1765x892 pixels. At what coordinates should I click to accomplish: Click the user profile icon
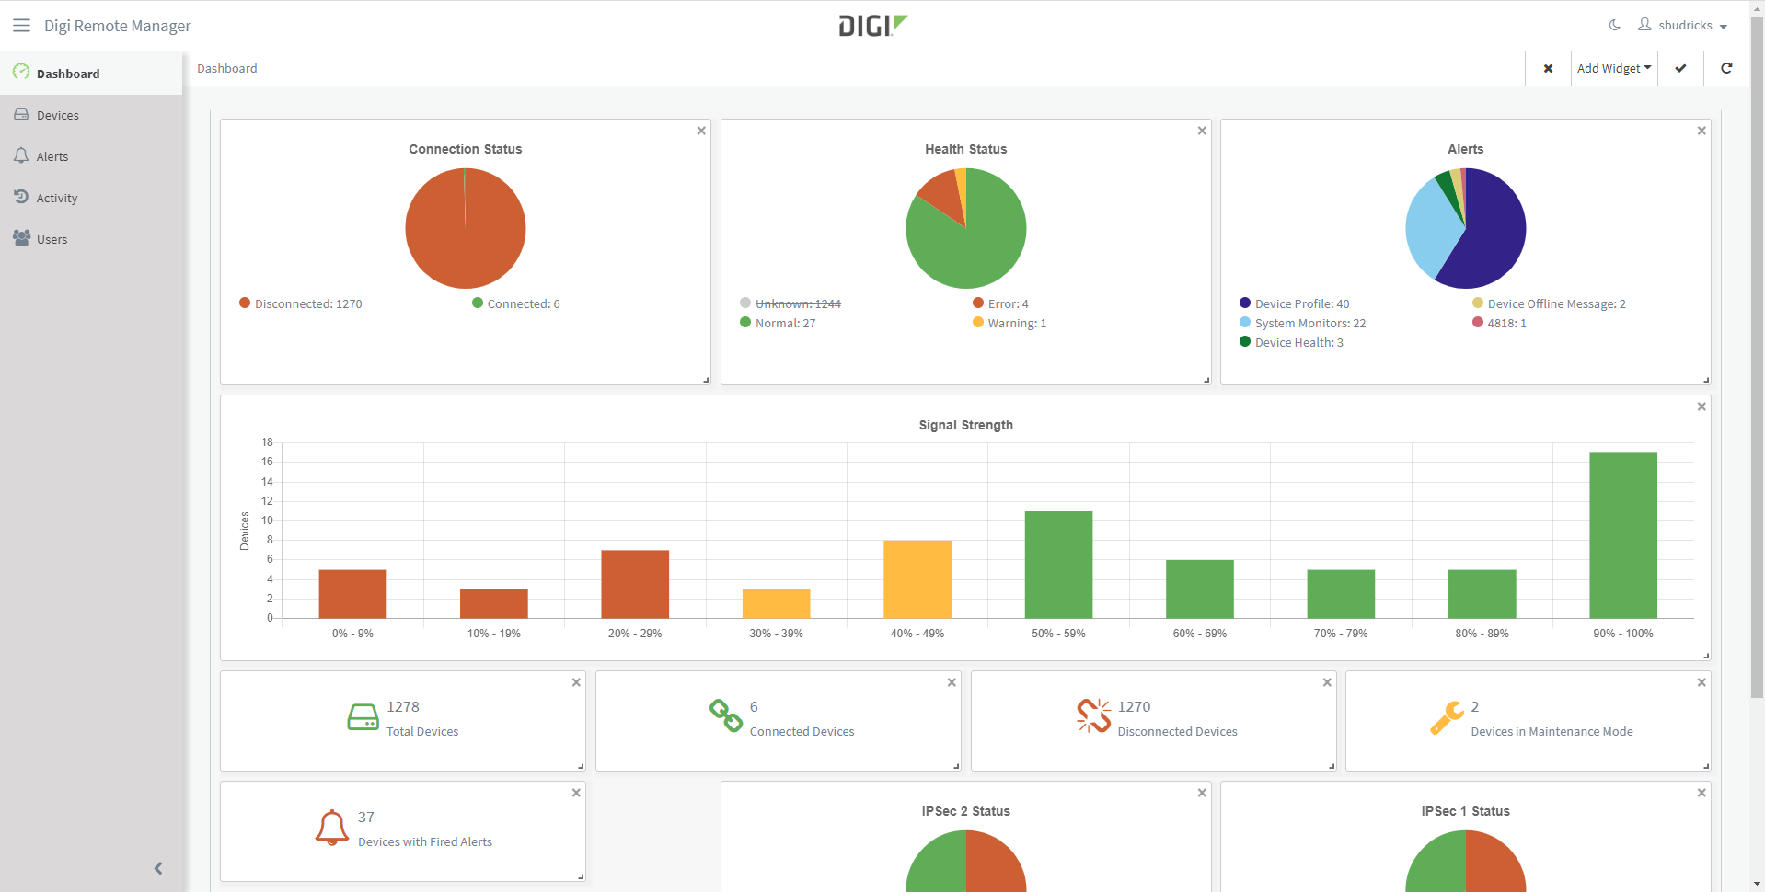click(1644, 25)
